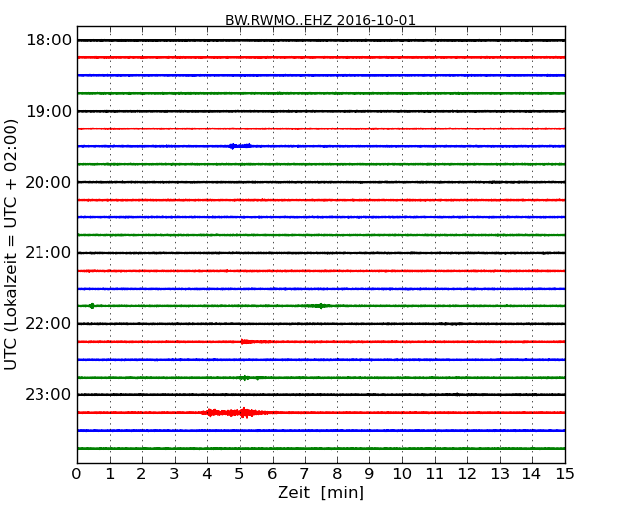Click the 22:00 y-axis label
The image size is (642, 514).
coord(48,324)
